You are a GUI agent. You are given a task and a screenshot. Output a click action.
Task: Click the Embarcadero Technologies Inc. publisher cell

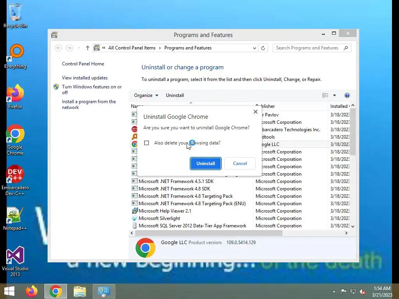click(291, 129)
